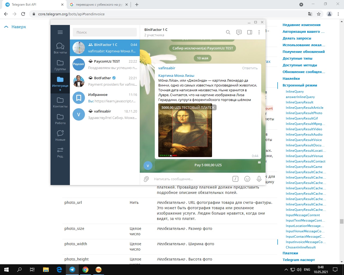Image resolution: width=344 pixels, height=275 pixels.
Task: Open Windows taskbar search
Action: point(19,270)
